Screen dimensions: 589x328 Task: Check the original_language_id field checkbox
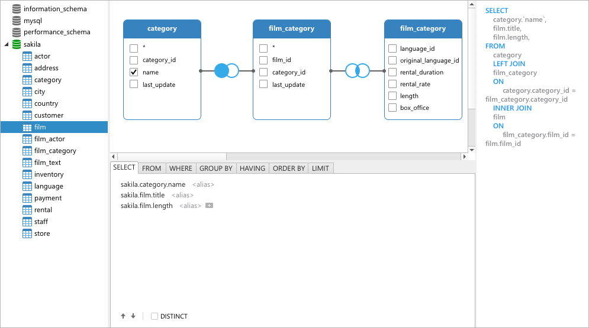(392, 60)
